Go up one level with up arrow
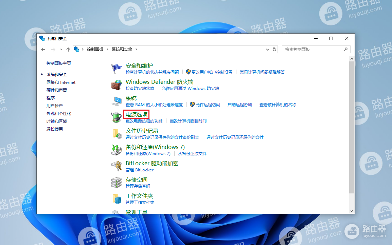 68,50
